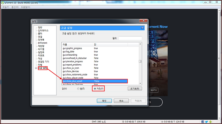This screenshot has width=222, height=124.
Task: Expand the 고급 설정 tree node
Action: (36, 68)
